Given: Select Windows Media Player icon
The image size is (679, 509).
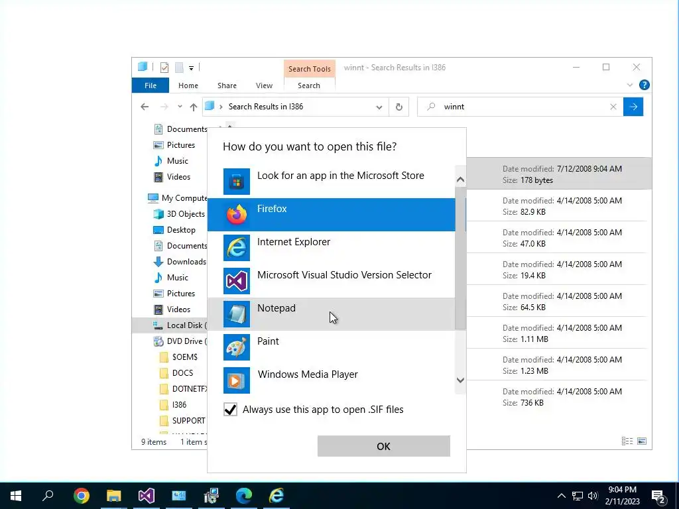Looking at the screenshot, I should (x=237, y=380).
